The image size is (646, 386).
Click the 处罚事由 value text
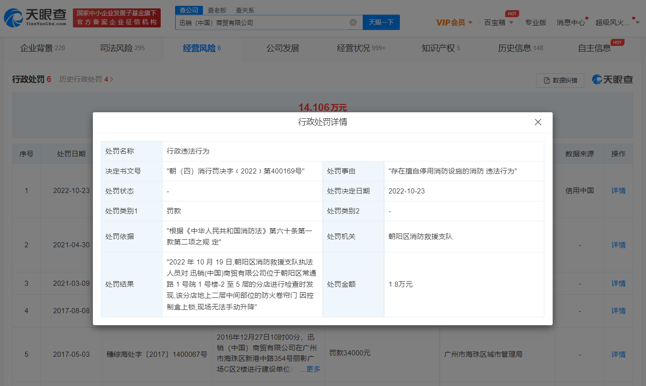pyautogui.click(x=453, y=171)
